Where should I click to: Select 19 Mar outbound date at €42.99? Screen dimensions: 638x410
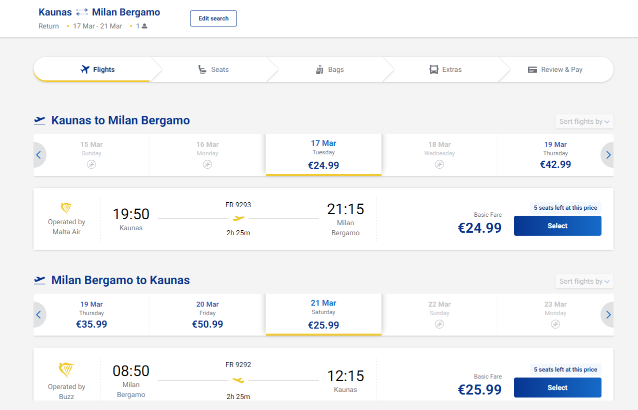(555, 155)
